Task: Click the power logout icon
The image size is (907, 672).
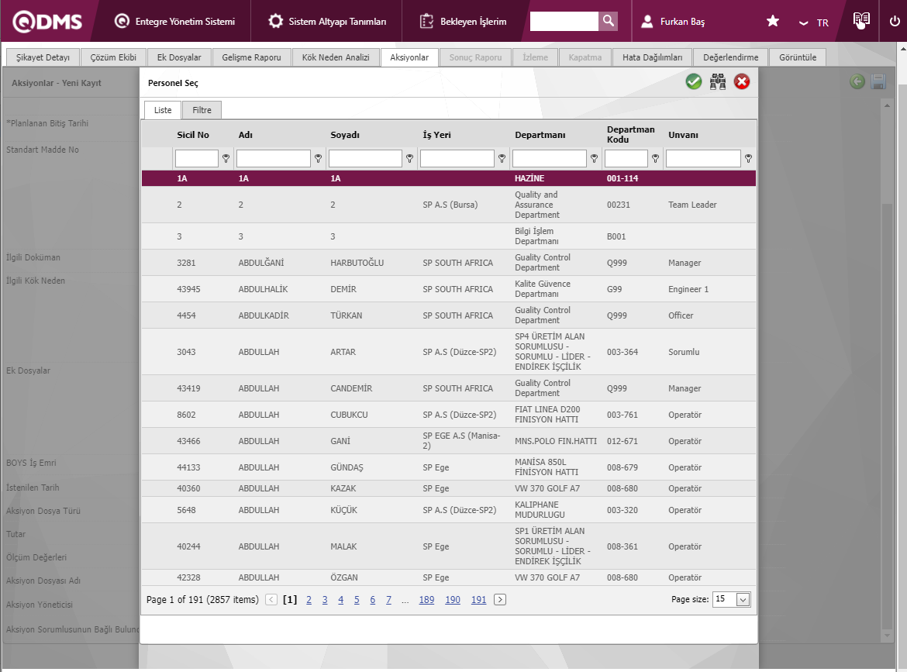Action: [x=895, y=22]
